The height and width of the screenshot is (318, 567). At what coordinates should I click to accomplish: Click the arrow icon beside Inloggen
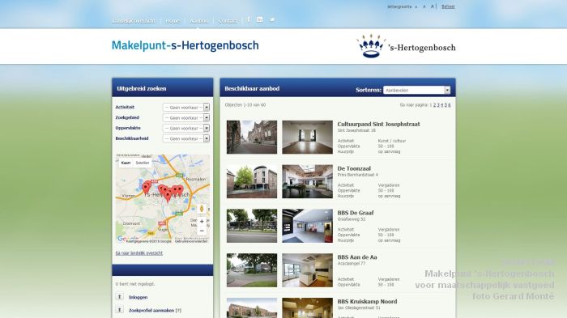pyautogui.click(x=120, y=297)
